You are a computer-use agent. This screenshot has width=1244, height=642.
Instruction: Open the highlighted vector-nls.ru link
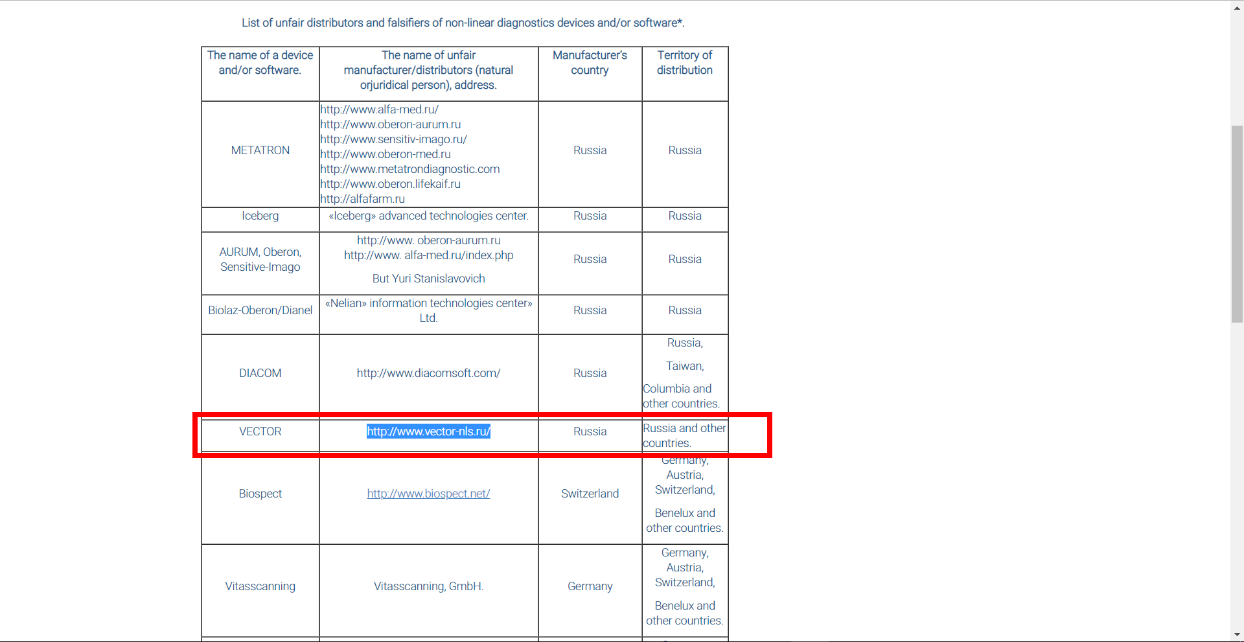428,431
